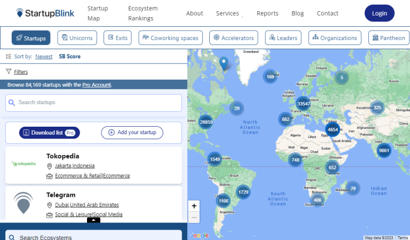
Task: Expand the ecosystems panel arrow handle
Action: (93, 220)
